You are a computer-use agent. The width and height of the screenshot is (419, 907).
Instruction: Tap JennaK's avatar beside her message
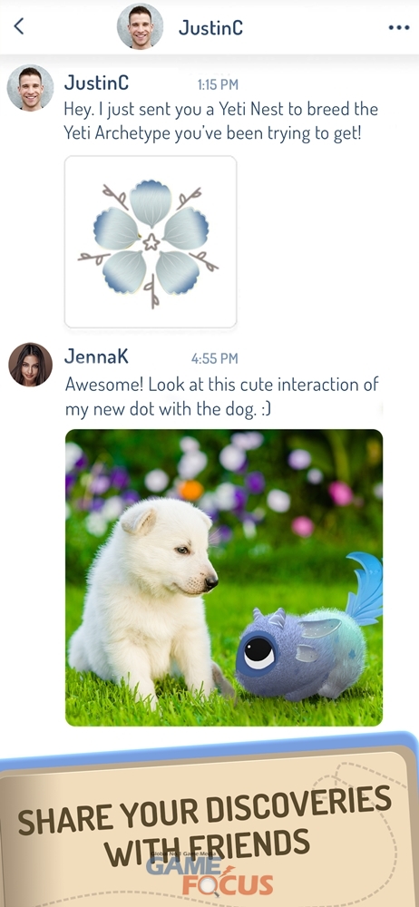[x=30, y=365]
